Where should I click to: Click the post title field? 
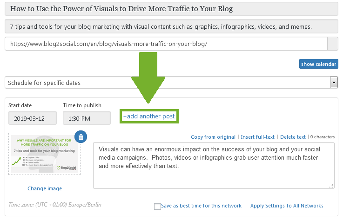171,9
